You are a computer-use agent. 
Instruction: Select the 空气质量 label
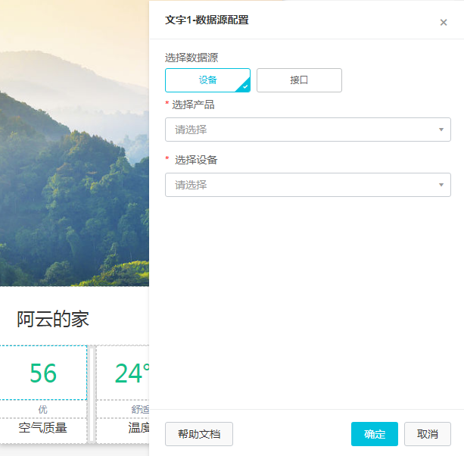coord(43,428)
